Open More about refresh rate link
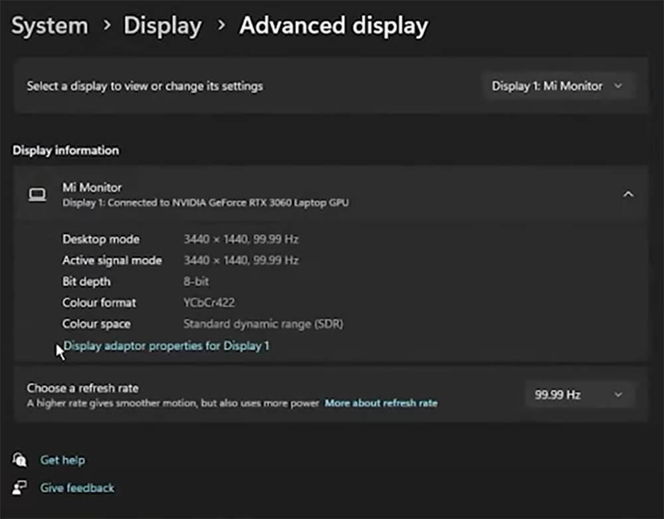The height and width of the screenshot is (519, 664). point(381,403)
